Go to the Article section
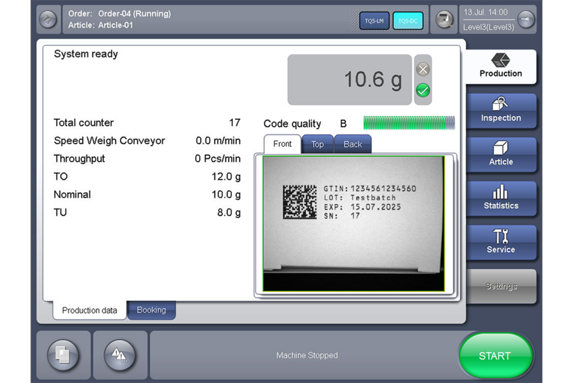 [x=501, y=154]
